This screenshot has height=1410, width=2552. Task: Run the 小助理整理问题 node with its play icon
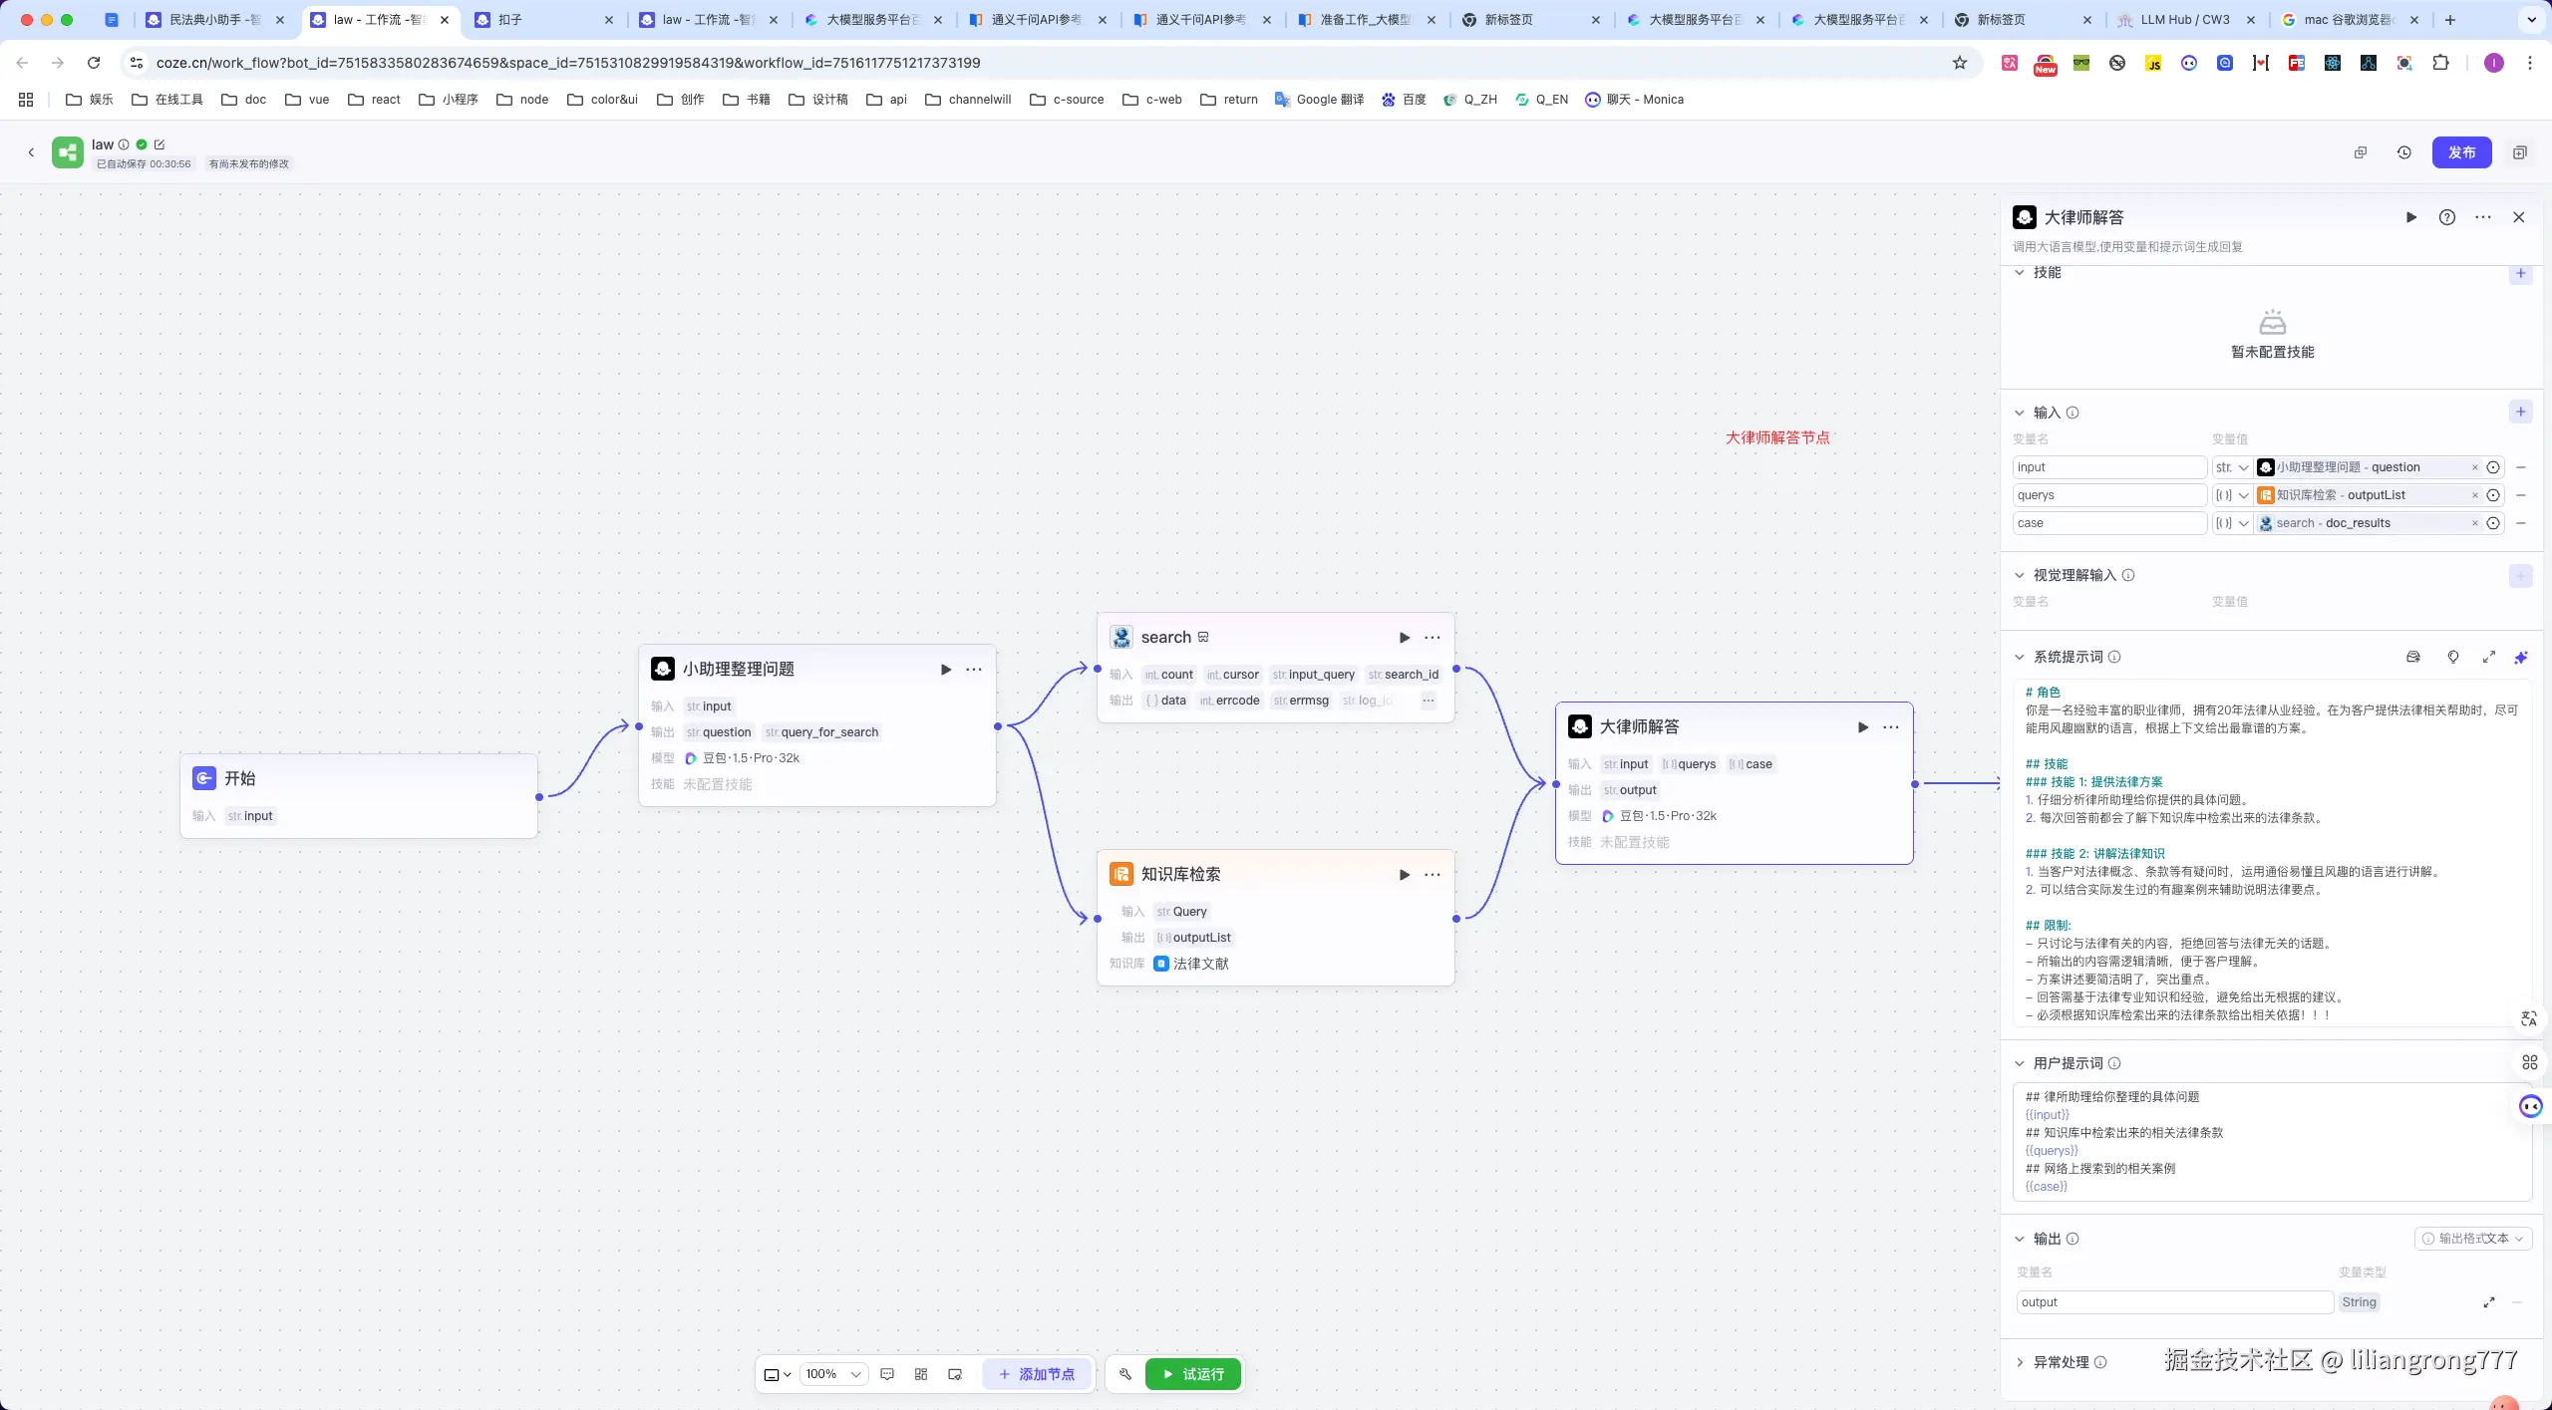tap(945, 670)
